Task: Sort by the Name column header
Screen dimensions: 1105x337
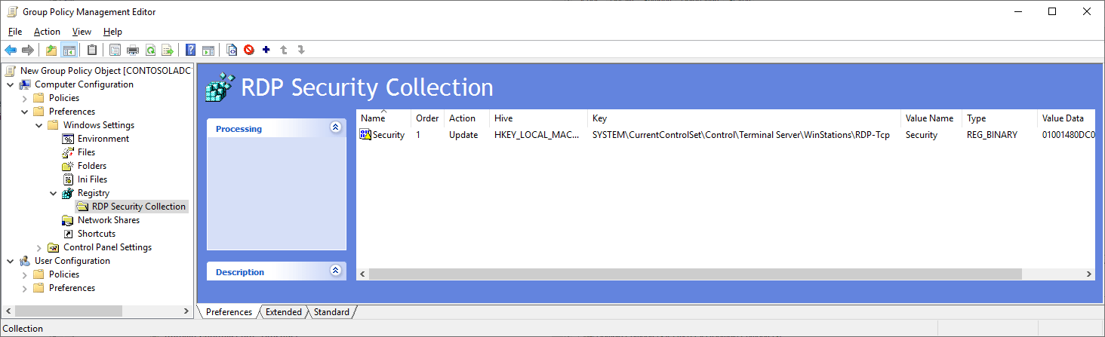Action: tap(384, 118)
